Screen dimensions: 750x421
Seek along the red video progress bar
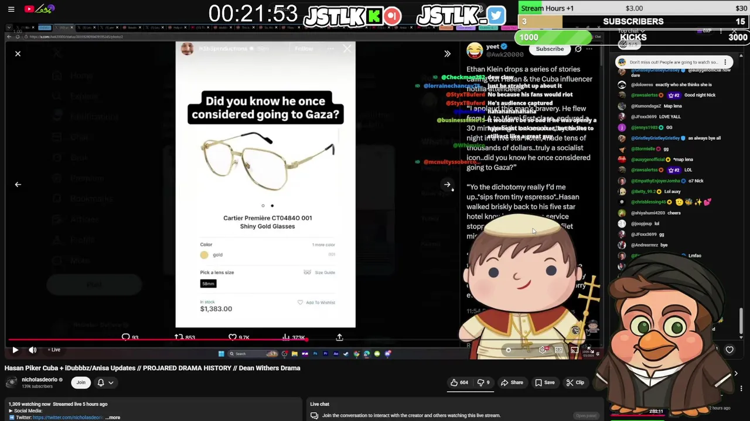[x=157, y=339]
